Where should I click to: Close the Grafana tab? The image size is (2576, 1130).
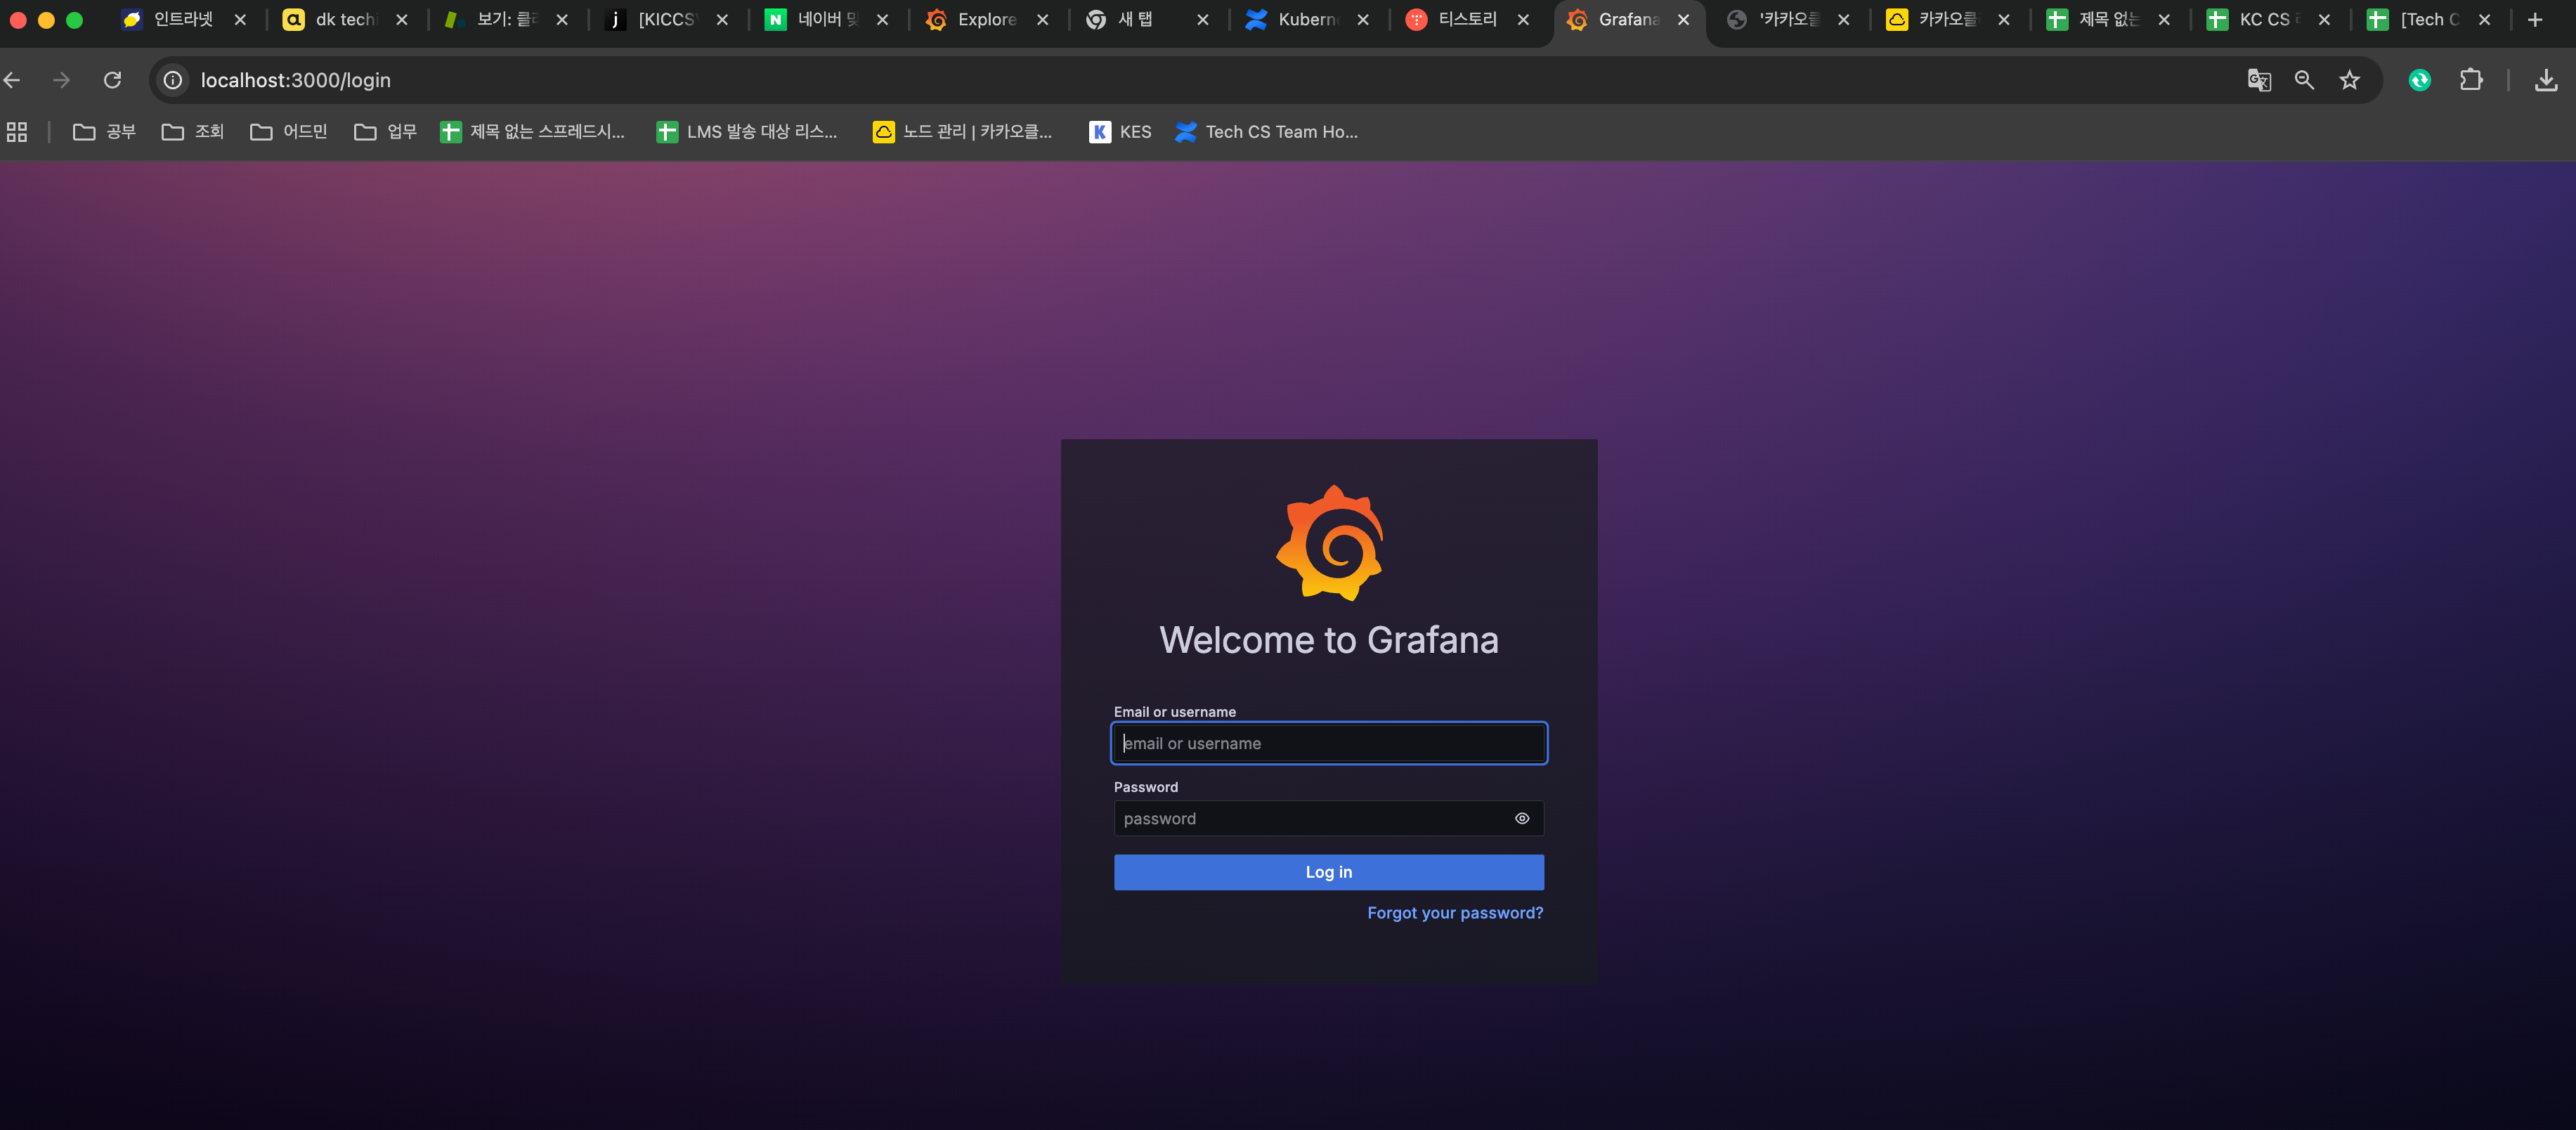click(1684, 19)
